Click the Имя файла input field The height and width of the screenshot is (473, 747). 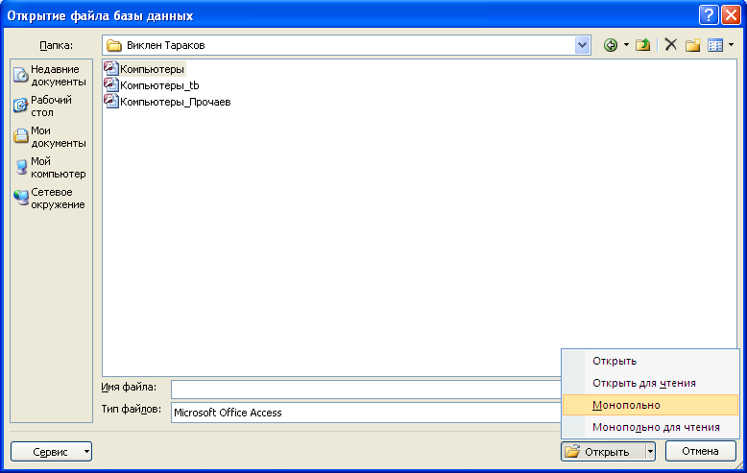[366, 390]
